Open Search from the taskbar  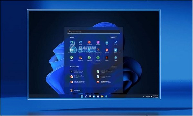point(86,96)
